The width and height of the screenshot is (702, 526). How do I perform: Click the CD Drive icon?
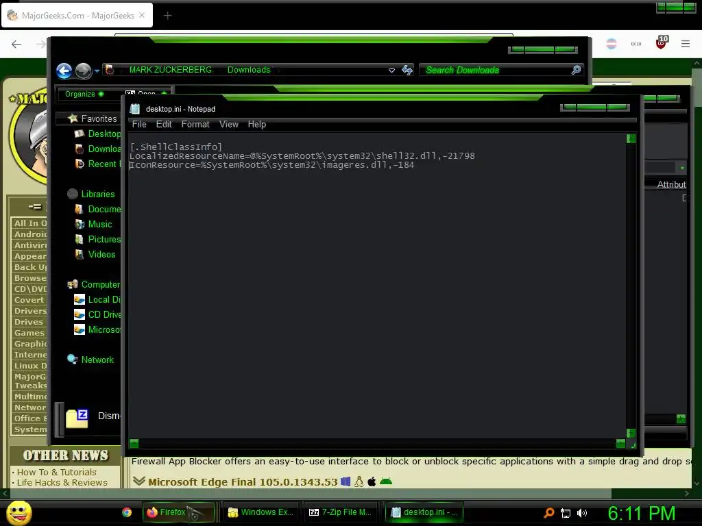[80, 314]
